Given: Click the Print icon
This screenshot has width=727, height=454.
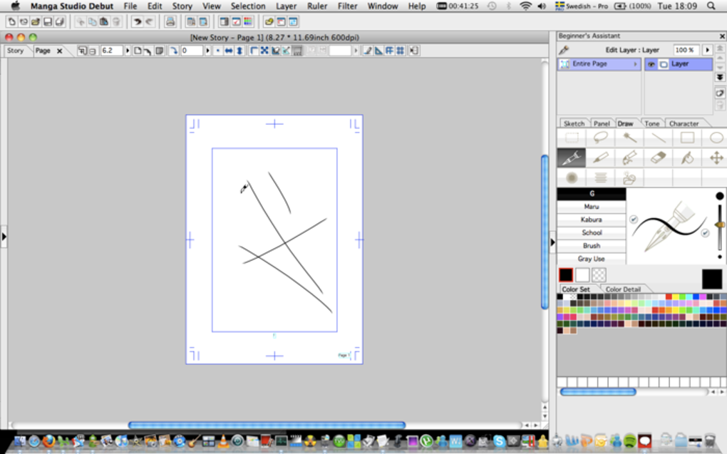Looking at the screenshot, I should click(170, 22).
